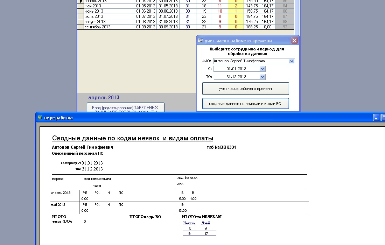Expand the С start date dropdown
The width and height of the screenshot is (385, 245).
(262, 69)
